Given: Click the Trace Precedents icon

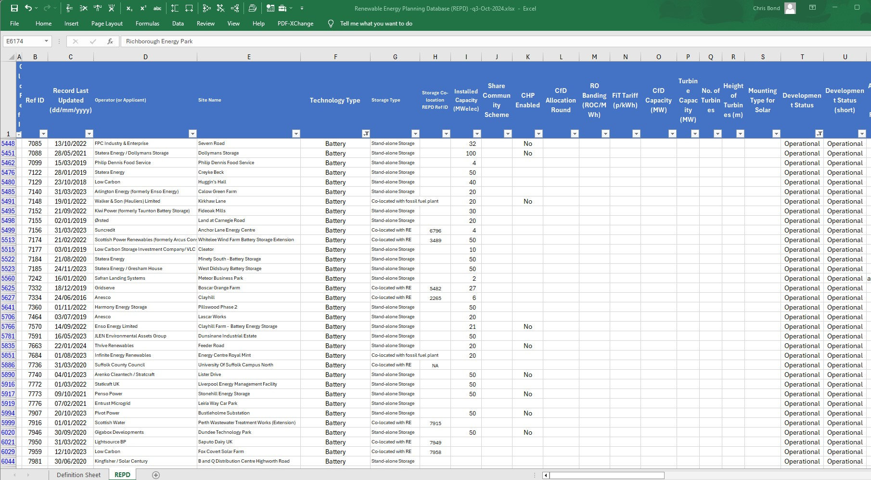Looking at the screenshot, I should point(206,8).
